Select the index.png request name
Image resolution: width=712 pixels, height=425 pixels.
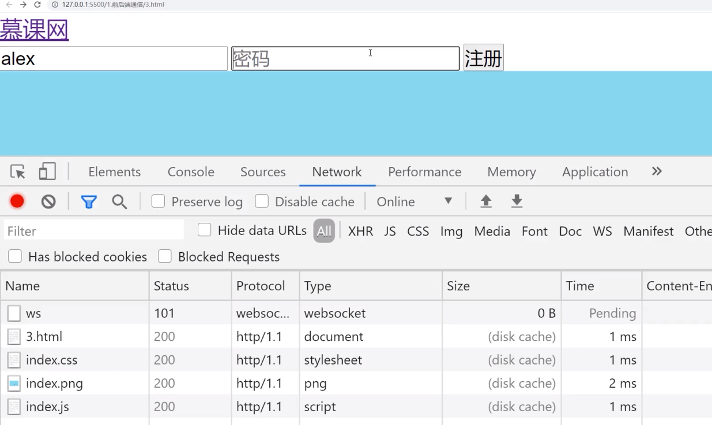54,384
